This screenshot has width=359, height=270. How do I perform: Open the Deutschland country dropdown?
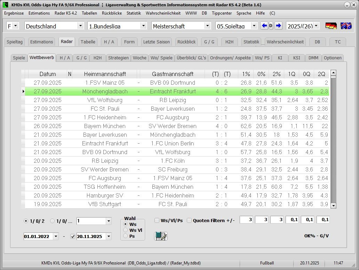click(x=80, y=26)
